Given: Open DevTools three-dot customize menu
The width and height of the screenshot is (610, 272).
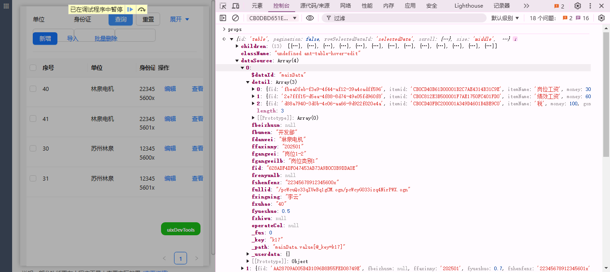Looking at the screenshot, I should click(591, 6).
